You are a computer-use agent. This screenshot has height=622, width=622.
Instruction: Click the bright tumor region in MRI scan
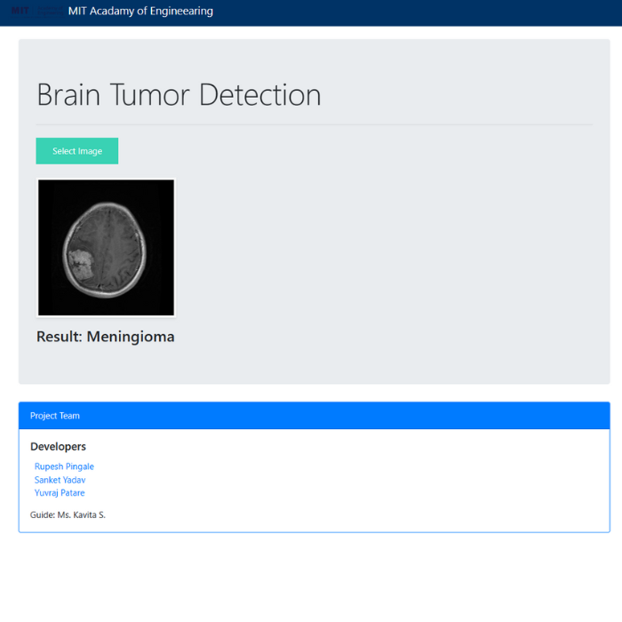point(82,265)
